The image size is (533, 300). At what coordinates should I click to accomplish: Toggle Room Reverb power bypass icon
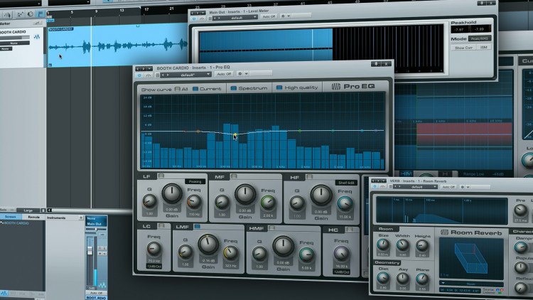point(375,186)
